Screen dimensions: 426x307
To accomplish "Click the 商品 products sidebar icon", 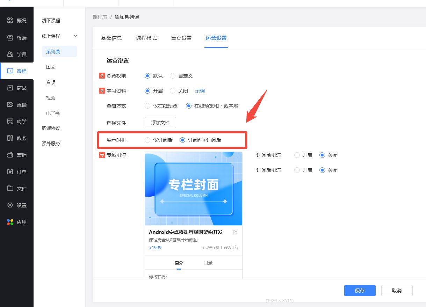I will [x=10, y=88].
